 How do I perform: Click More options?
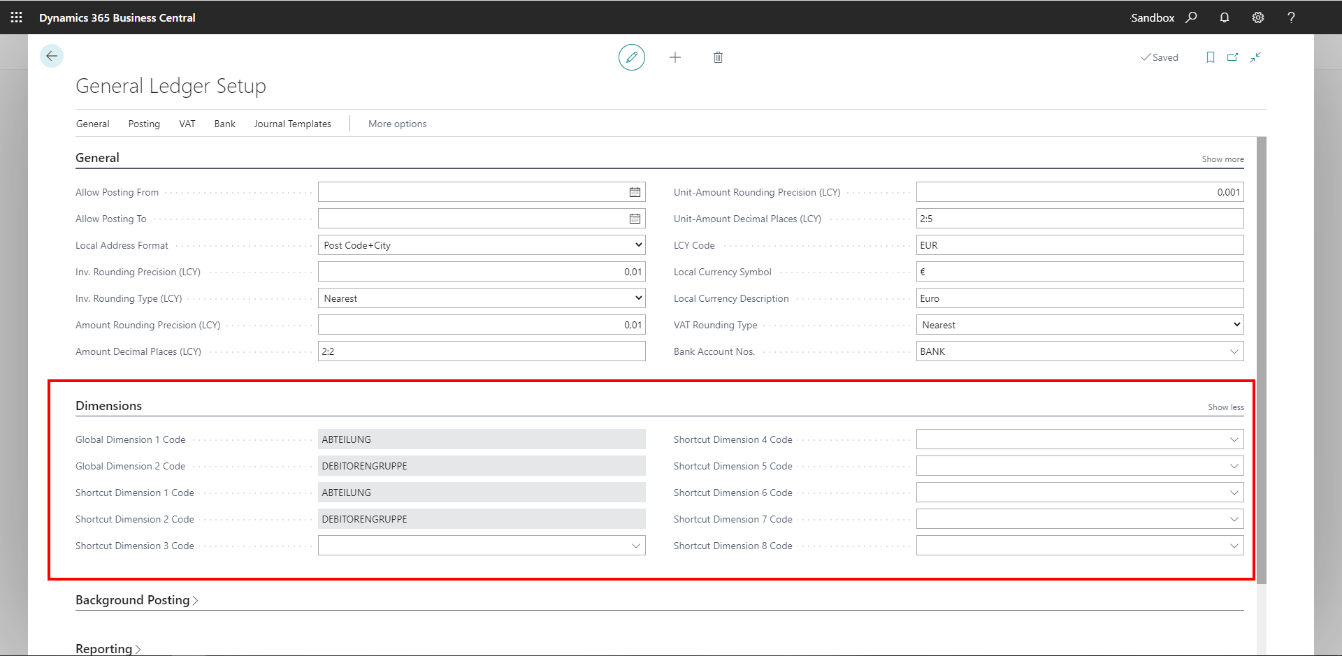click(398, 124)
